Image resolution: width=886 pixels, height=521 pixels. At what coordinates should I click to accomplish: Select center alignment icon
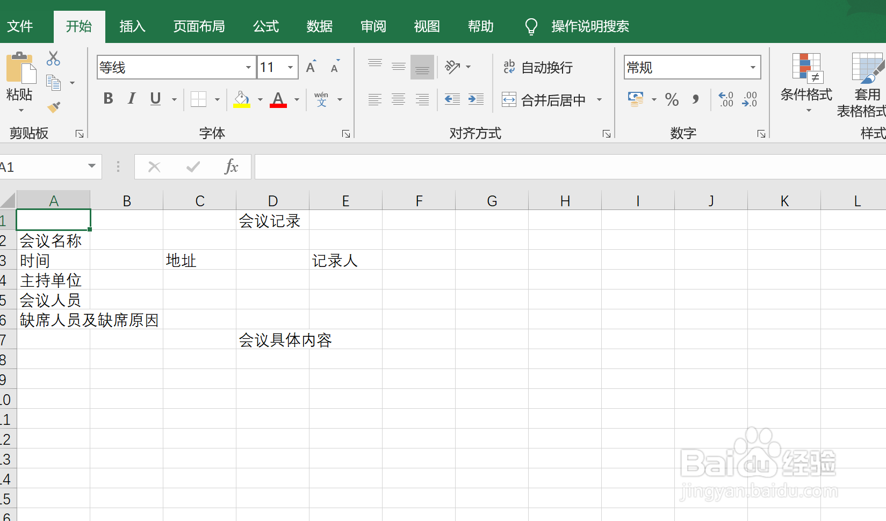[398, 99]
